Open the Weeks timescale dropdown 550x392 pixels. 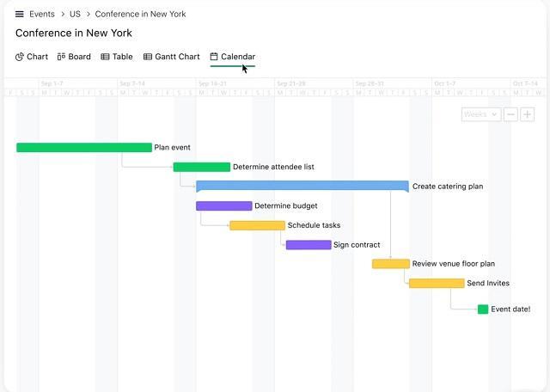pyautogui.click(x=480, y=114)
